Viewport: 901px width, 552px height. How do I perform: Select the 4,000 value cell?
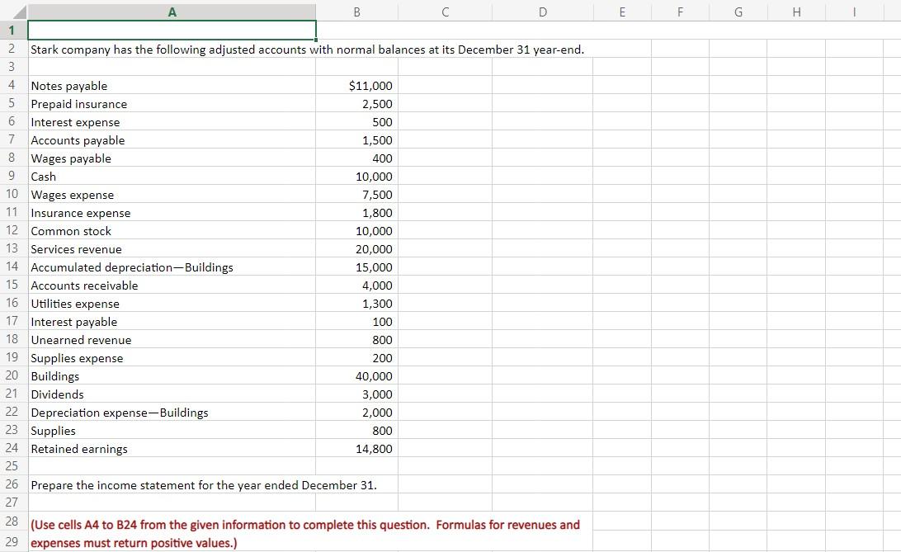click(356, 285)
